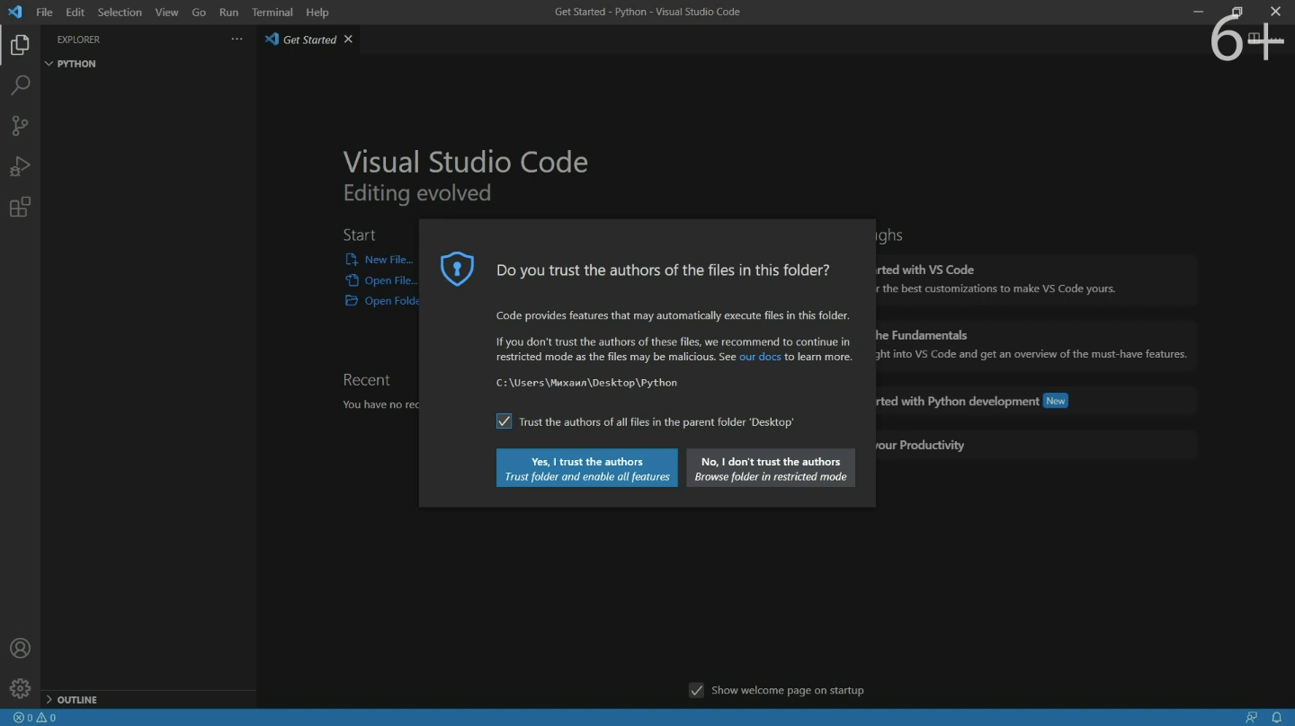This screenshot has height=726, width=1295.
Task: Open the Manage gear icon
Action: (x=20, y=689)
